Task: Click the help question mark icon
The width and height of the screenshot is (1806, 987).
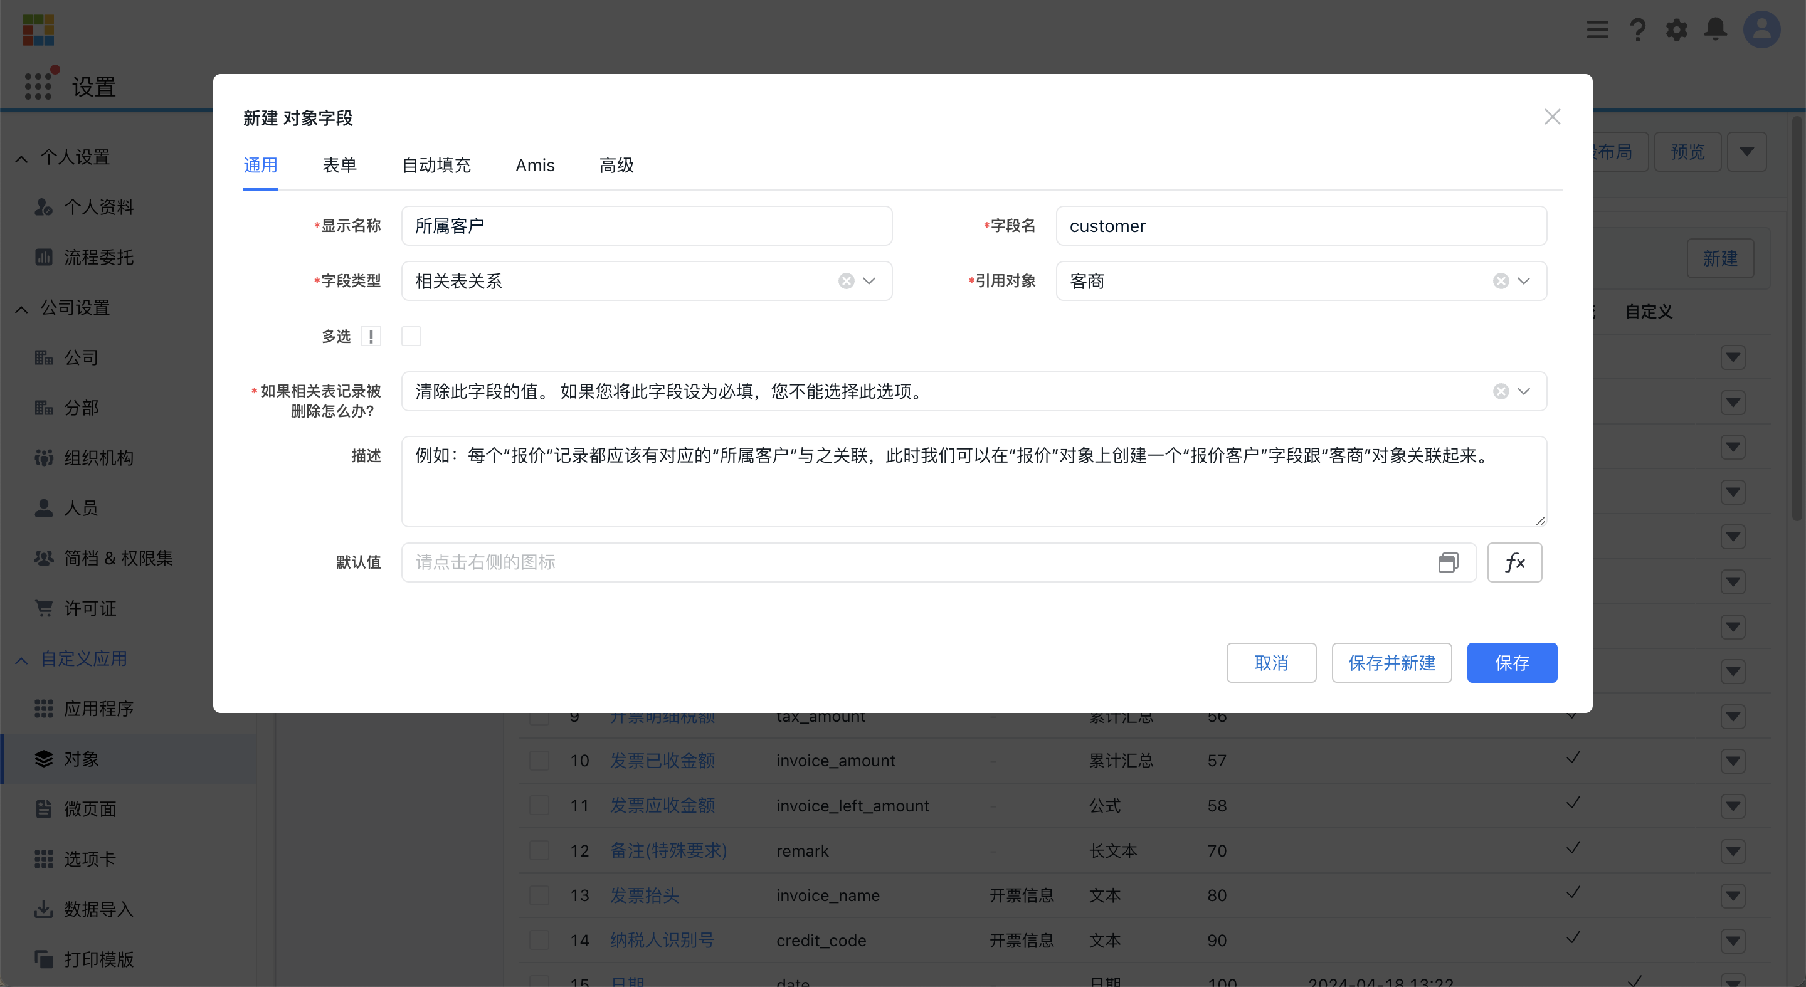Action: pos(1637,30)
